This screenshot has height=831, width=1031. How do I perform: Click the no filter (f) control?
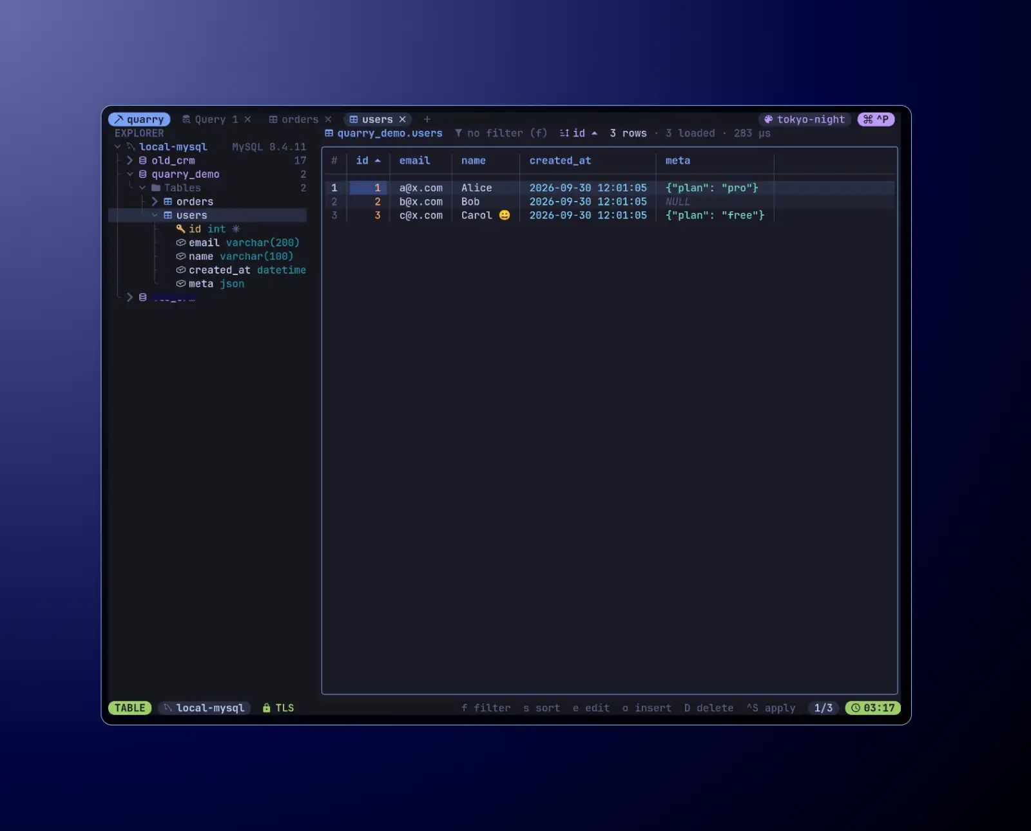click(501, 133)
